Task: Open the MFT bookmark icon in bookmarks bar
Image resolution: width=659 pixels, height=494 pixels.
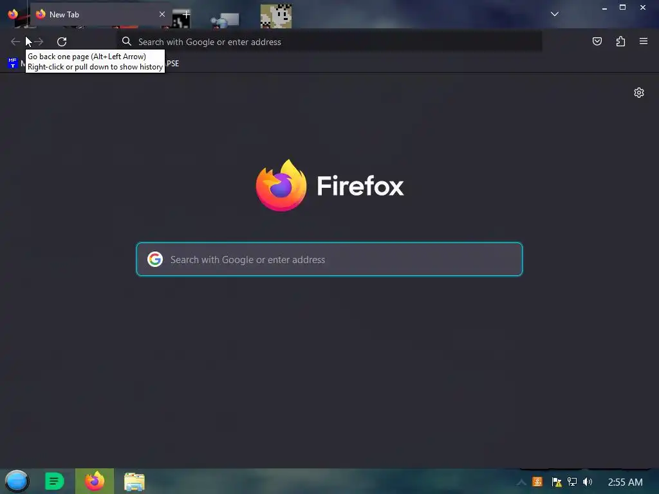Action: coord(13,63)
